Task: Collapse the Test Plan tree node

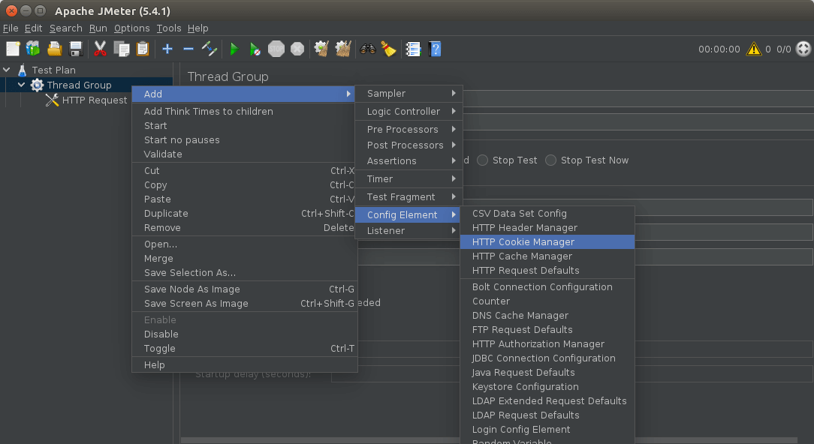Action: [x=7, y=70]
